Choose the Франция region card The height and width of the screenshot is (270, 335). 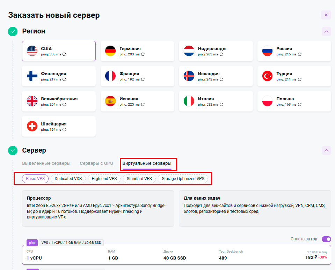[137, 76]
